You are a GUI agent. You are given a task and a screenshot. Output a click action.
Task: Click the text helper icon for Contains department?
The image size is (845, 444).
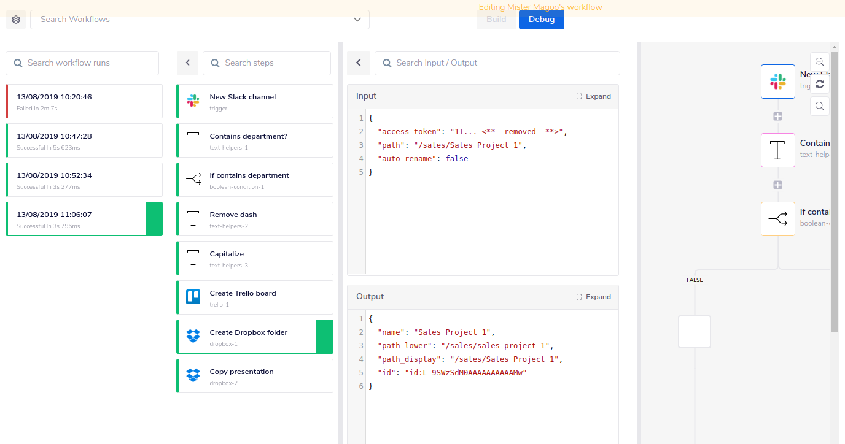193,140
